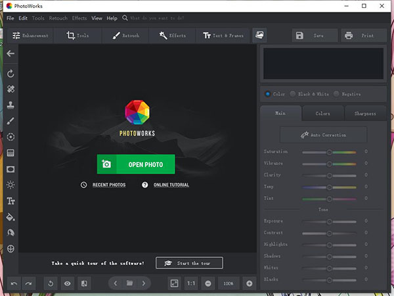
Task: Click the Start the tour button
Action: click(189, 263)
